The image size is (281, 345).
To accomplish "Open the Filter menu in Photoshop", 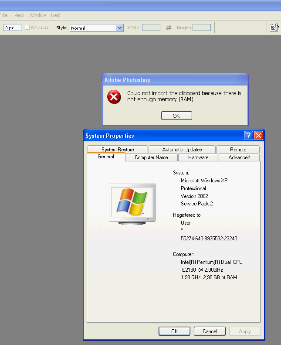I will click(x=4, y=15).
